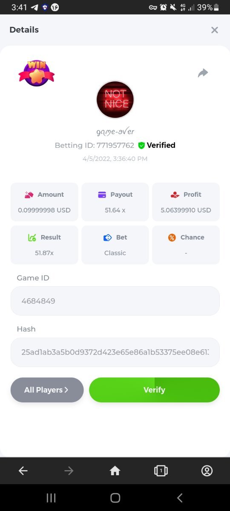Select the Amount card icon
The height and width of the screenshot is (511, 230).
pyautogui.click(x=29, y=195)
